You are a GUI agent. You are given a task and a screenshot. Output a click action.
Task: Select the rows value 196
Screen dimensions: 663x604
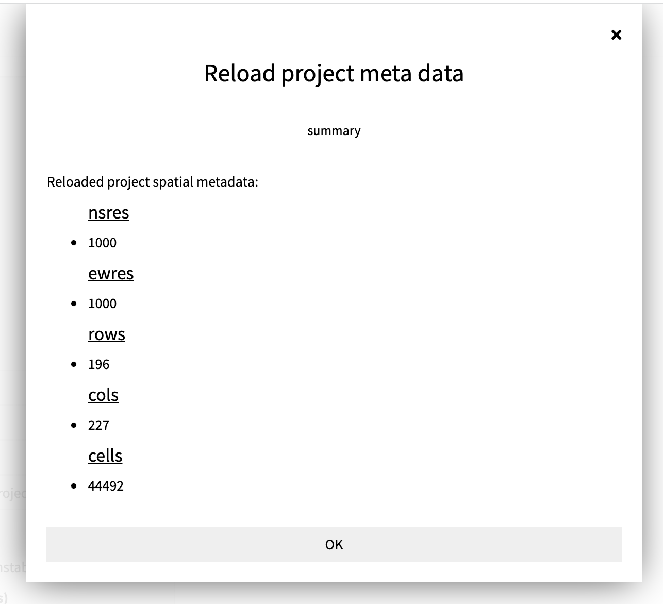pyautogui.click(x=99, y=364)
